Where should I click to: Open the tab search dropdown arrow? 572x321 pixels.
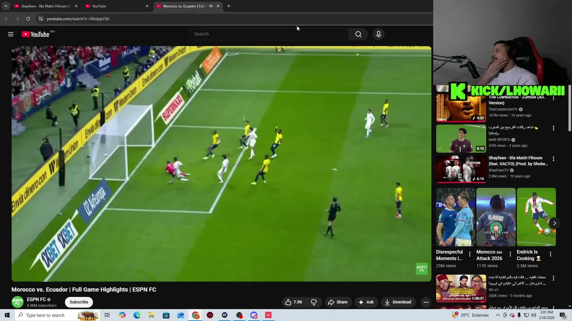pyautogui.click(x=6, y=6)
